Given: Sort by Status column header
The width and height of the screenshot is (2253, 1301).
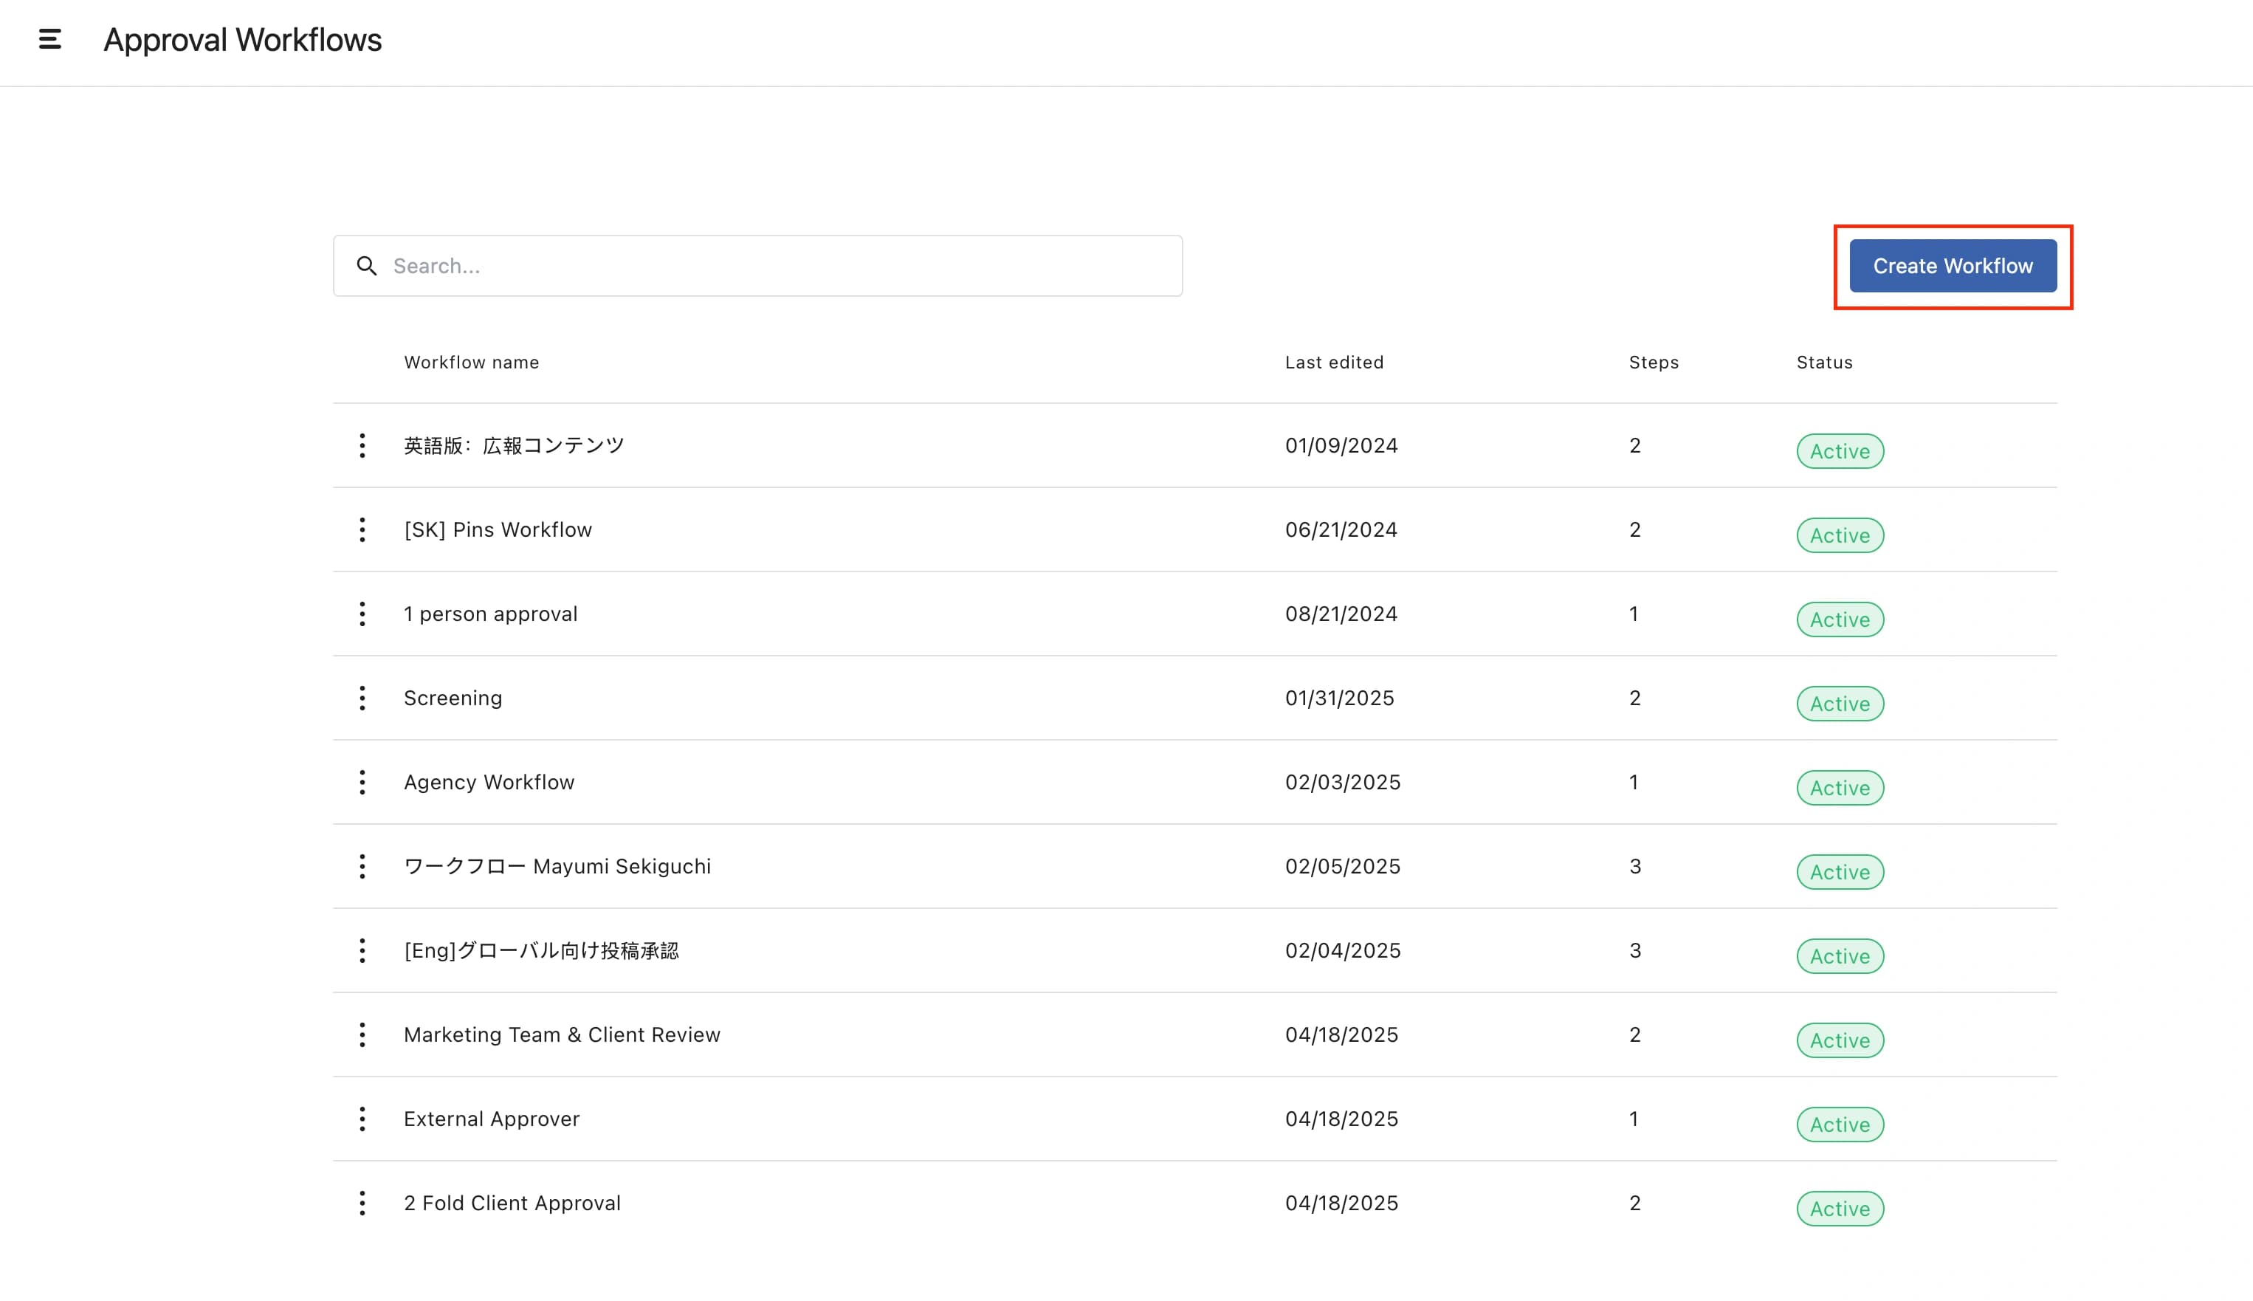Looking at the screenshot, I should click(1824, 363).
